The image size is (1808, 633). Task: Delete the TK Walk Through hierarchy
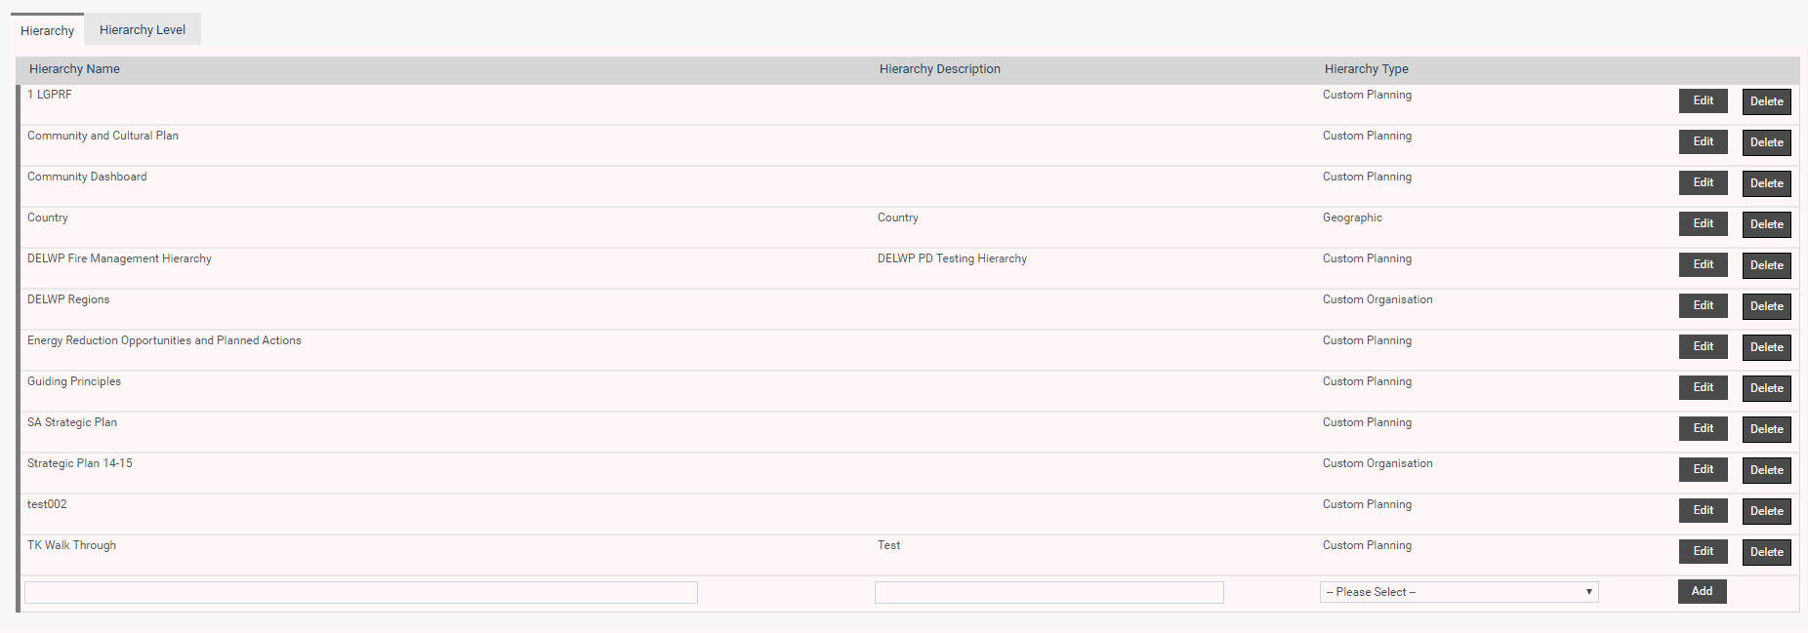click(1767, 552)
